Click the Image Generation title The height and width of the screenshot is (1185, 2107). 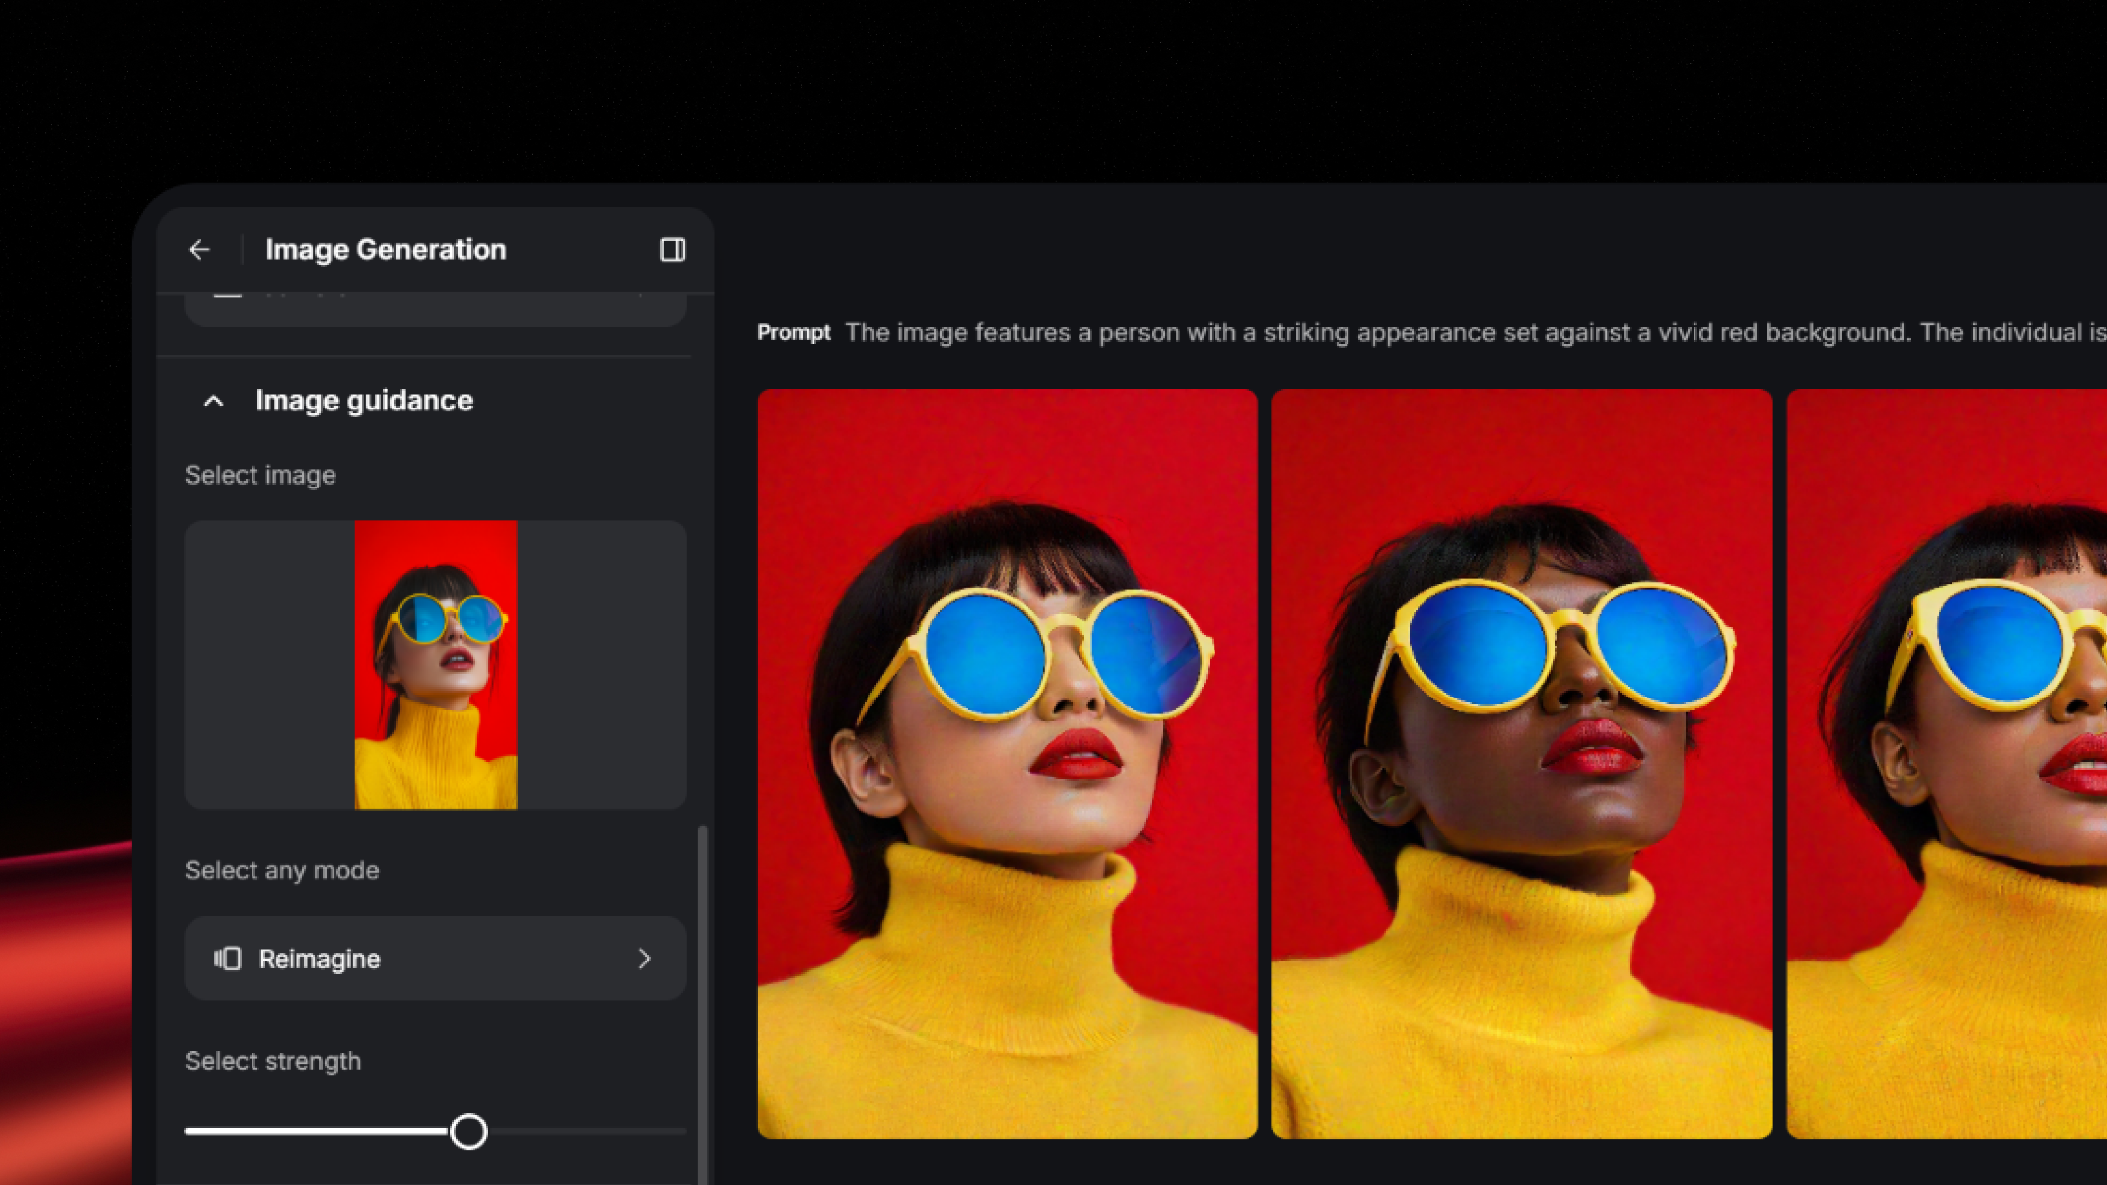point(385,250)
